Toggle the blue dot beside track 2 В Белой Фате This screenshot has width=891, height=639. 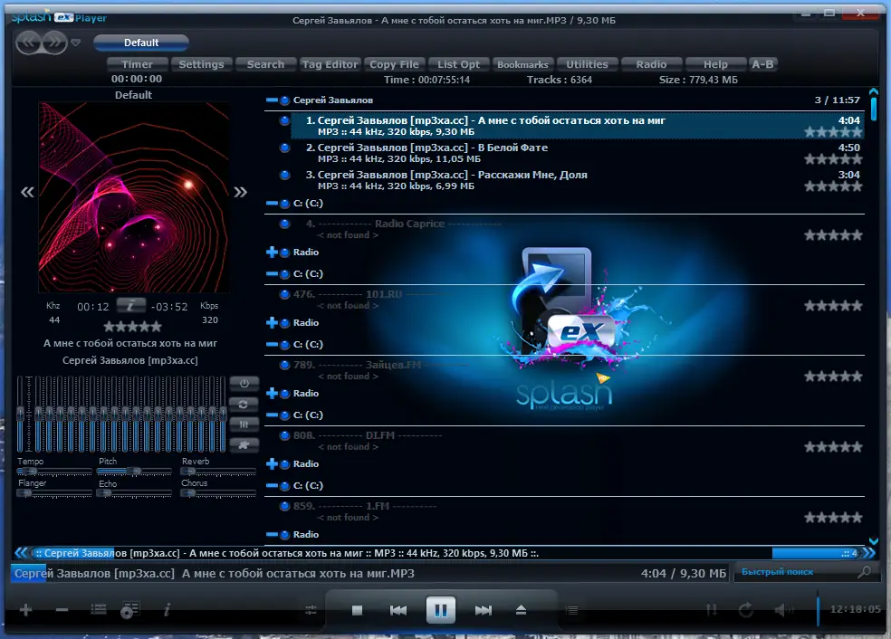tap(284, 148)
